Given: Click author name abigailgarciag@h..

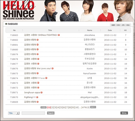Looking at the screenshot, I should pos(90,97).
